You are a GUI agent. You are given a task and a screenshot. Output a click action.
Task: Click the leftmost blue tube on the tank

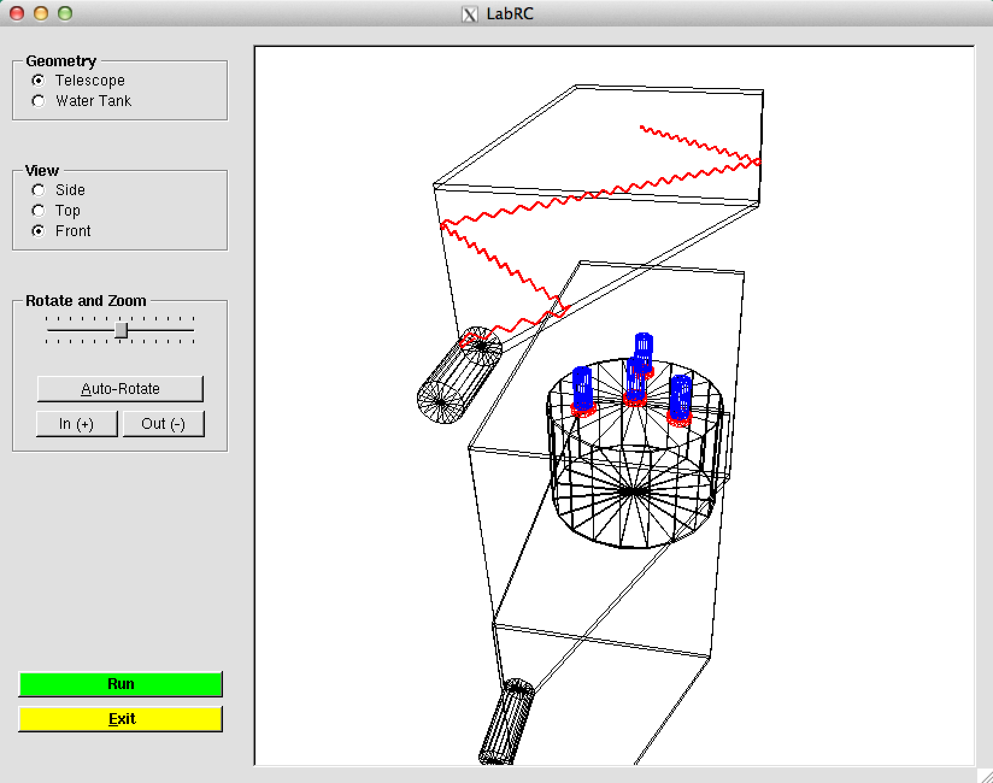(x=583, y=390)
